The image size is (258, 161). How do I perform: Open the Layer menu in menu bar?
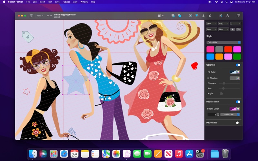pos(57,2)
